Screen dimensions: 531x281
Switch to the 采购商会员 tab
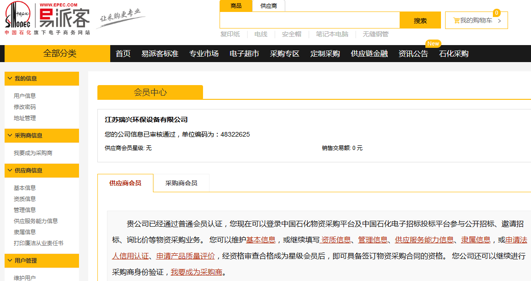click(181, 183)
